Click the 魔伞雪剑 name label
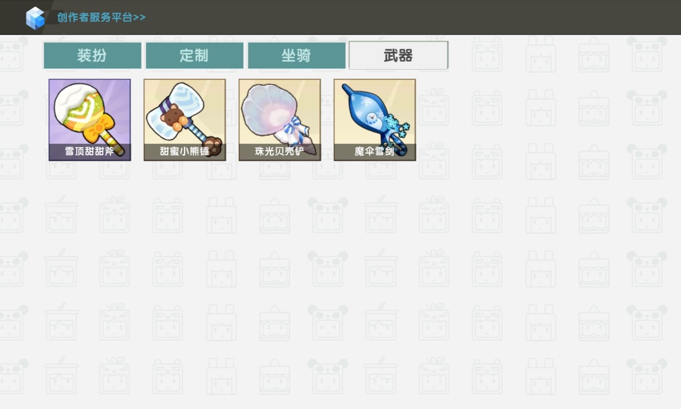Screen dimensions: 681x409 coord(375,151)
